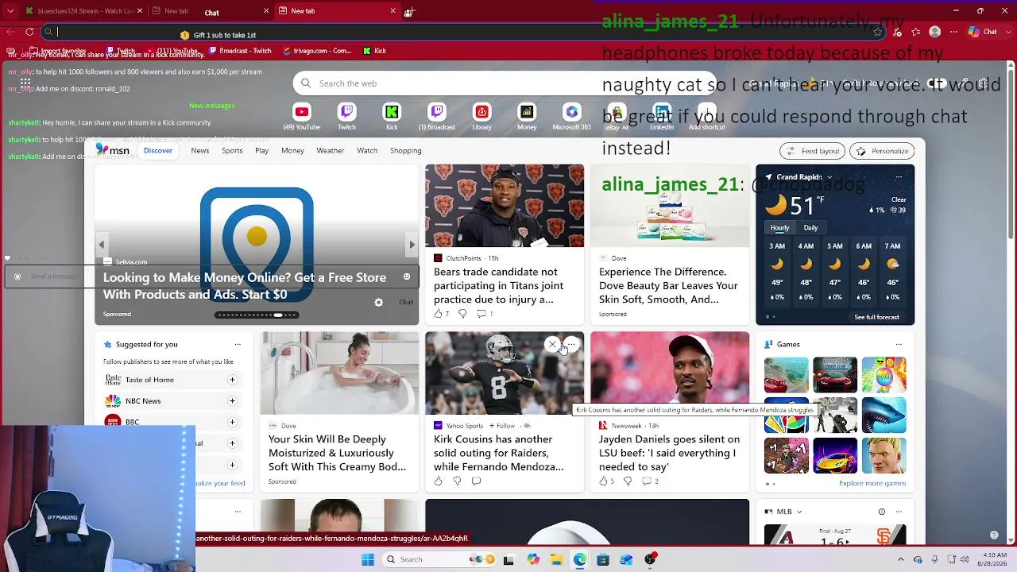Open the trivago.com bookmark
Image resolution: width=1017 pixels, height=572 pixels.
315,51
